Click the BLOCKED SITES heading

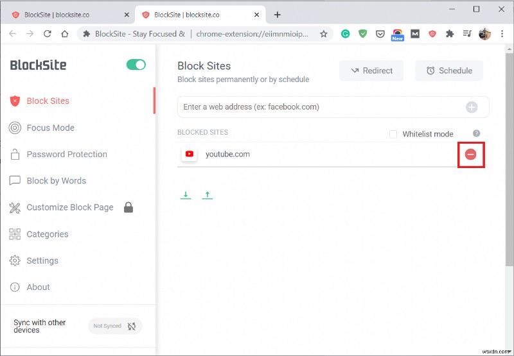[202, 132]
